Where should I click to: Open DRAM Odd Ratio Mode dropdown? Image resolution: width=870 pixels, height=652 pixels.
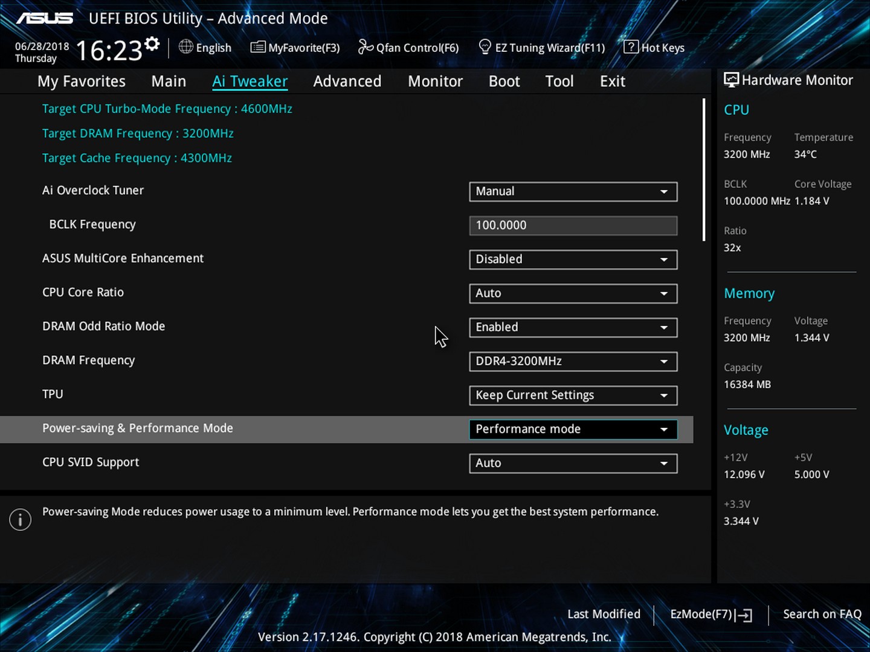point(573,327)
